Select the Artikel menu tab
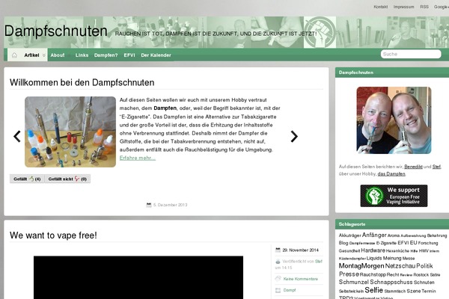 pyautogui.click(x=31, y=55)
